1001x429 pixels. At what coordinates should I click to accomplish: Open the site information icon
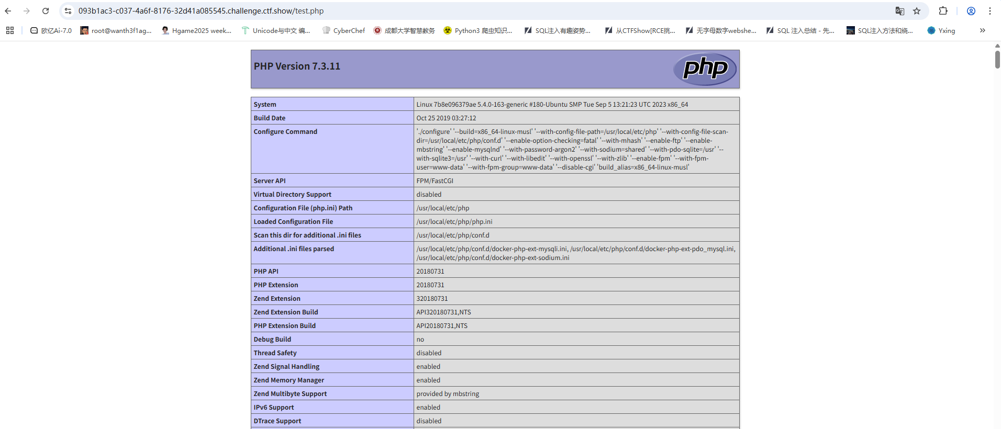point(68,11)
